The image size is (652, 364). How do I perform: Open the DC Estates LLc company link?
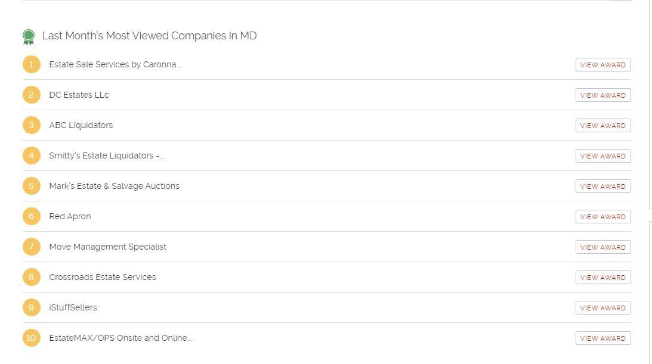pyautogui.click(x=79, y=95)
